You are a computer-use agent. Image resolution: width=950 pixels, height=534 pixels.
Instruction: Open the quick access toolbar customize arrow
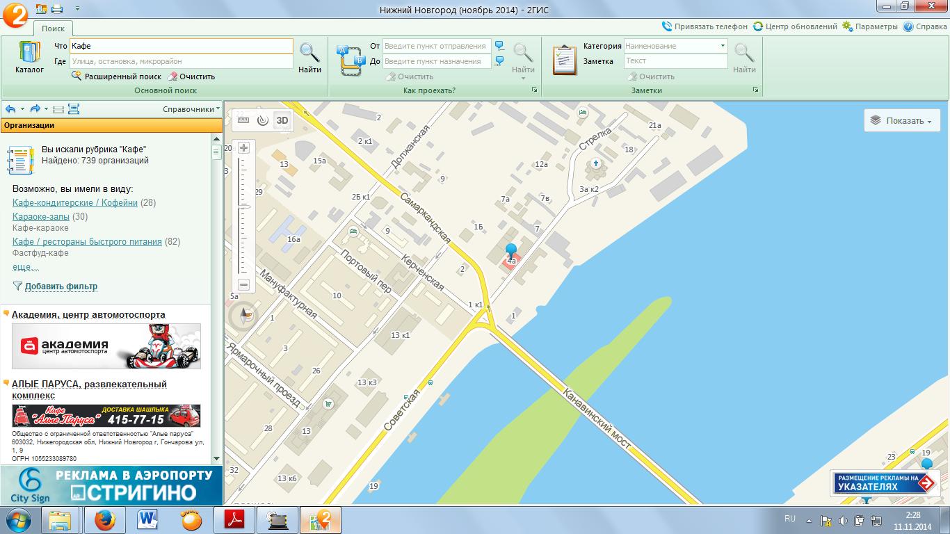(77, 8)
